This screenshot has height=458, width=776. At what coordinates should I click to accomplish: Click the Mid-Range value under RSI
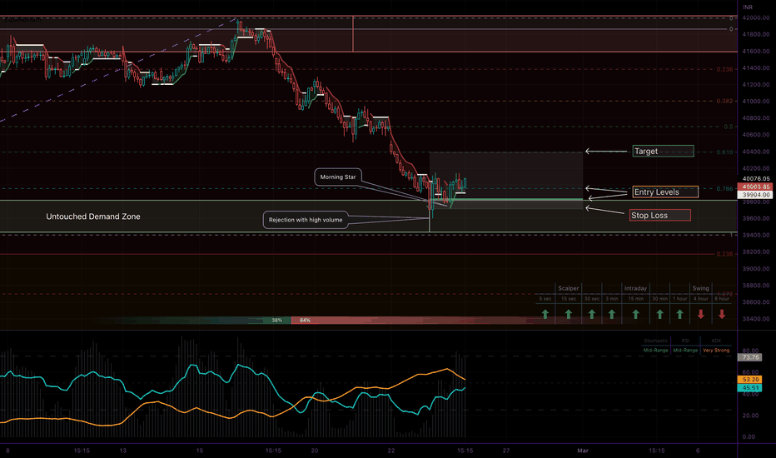tap(685, 350)
